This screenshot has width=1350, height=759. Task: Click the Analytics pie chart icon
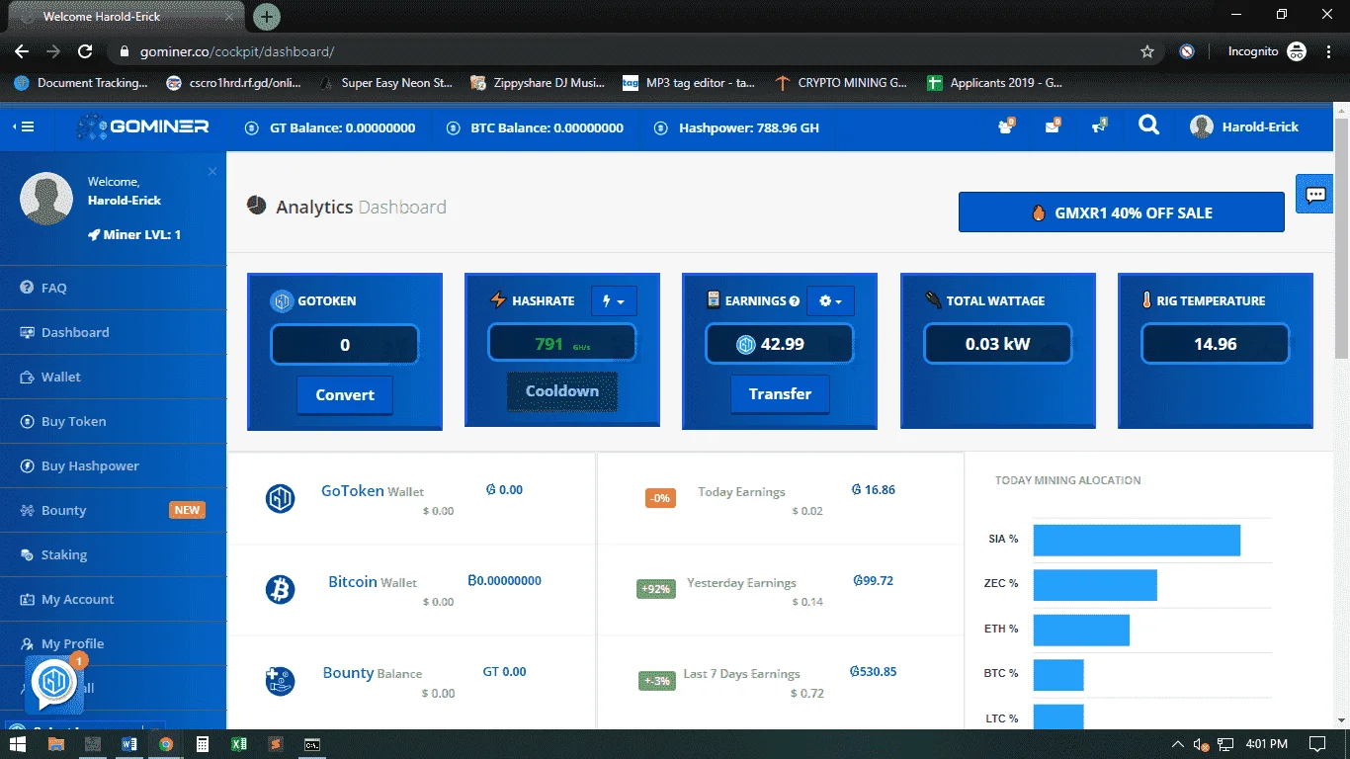click(x=257, y=206)
